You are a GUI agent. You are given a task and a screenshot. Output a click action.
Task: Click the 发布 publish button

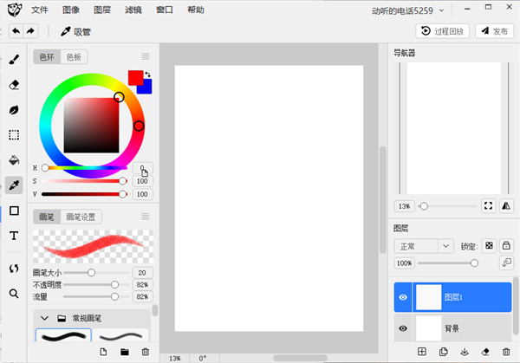coord(495,31)
